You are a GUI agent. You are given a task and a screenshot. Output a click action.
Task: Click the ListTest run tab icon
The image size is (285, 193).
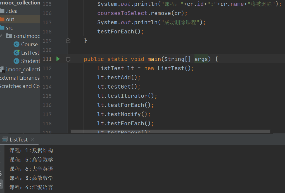coord(4,140)
